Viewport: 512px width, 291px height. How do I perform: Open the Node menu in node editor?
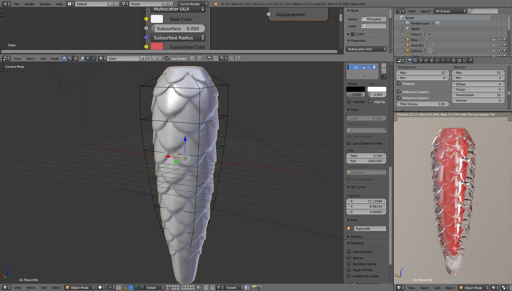click(x=55, y=58)
